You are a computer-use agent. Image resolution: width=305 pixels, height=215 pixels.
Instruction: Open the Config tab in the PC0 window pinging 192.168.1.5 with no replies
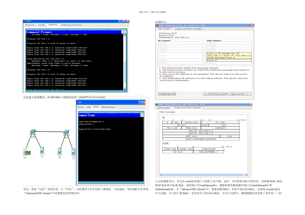coord(88,107)
